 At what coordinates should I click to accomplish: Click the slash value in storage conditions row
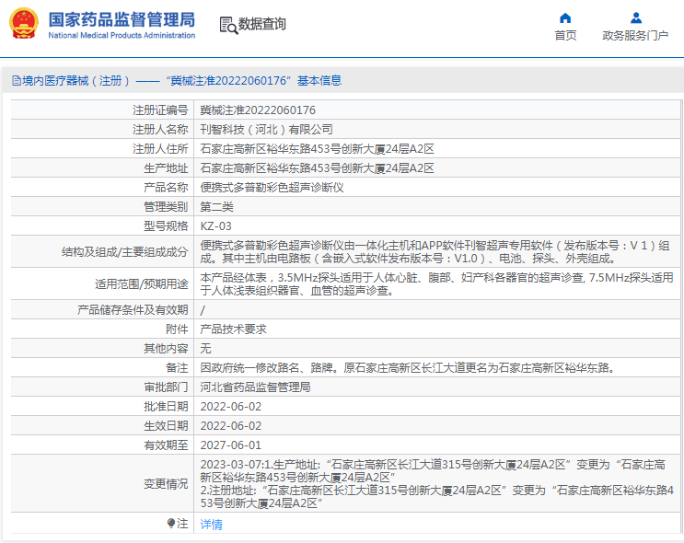[x=203, y=310]
